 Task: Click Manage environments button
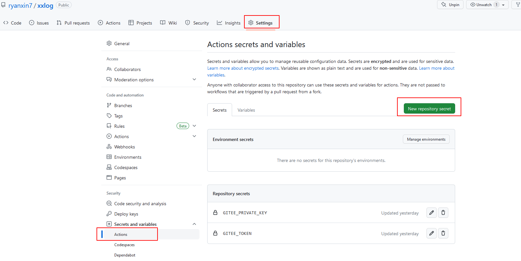click(426, 139)
